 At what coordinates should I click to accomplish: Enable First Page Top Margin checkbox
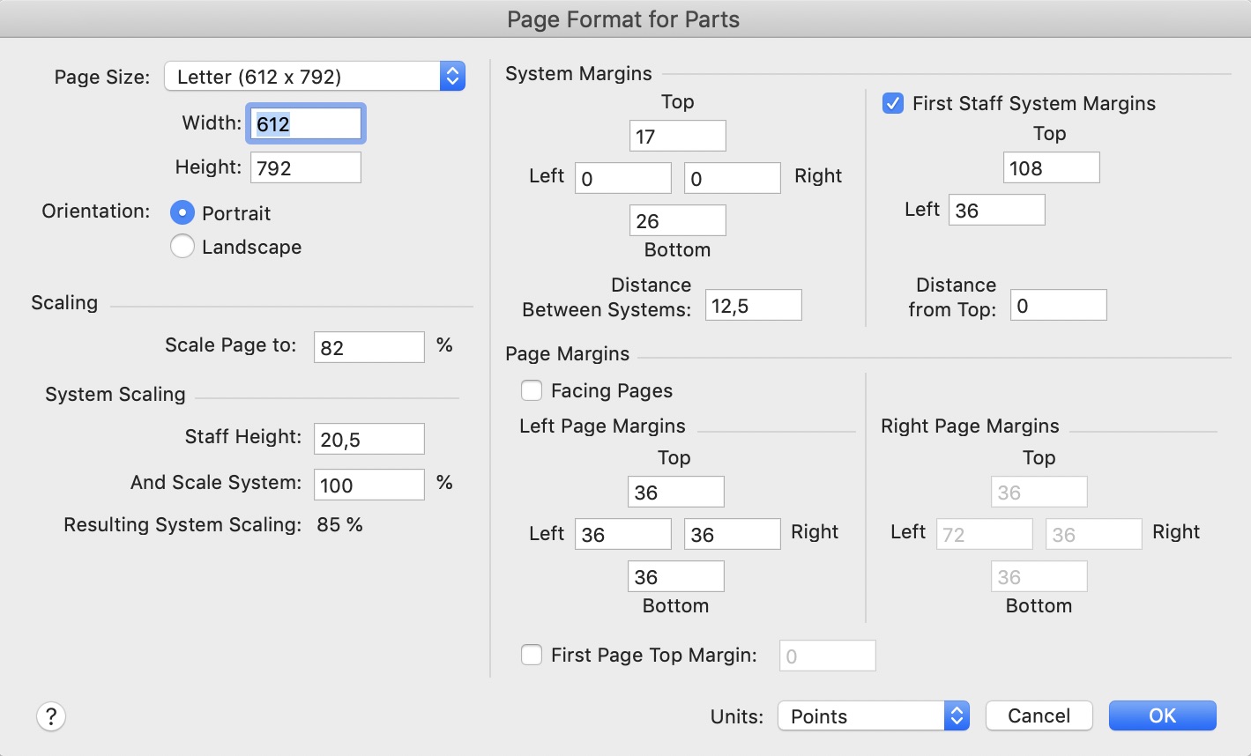click(x=532, y=655)
